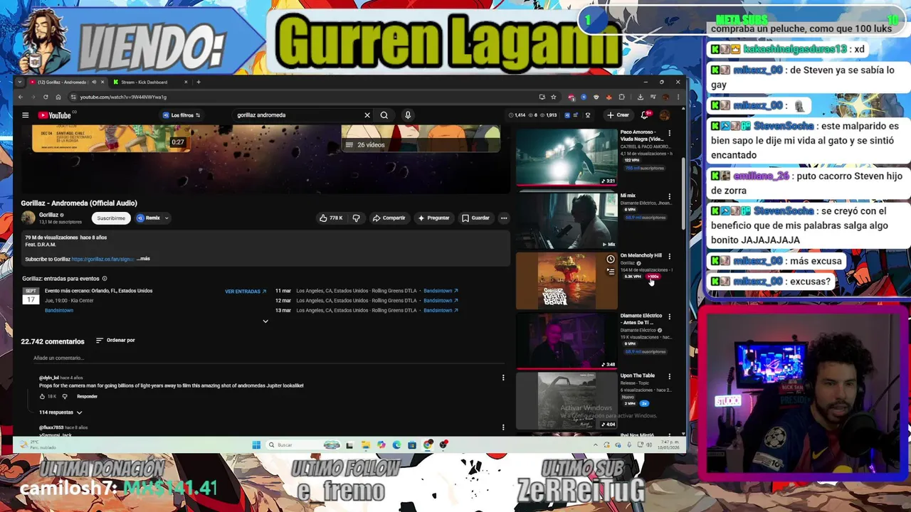The image size is (911, 512).
Task: Open options for On Melancholy Hill video
Action: [669, 256]
